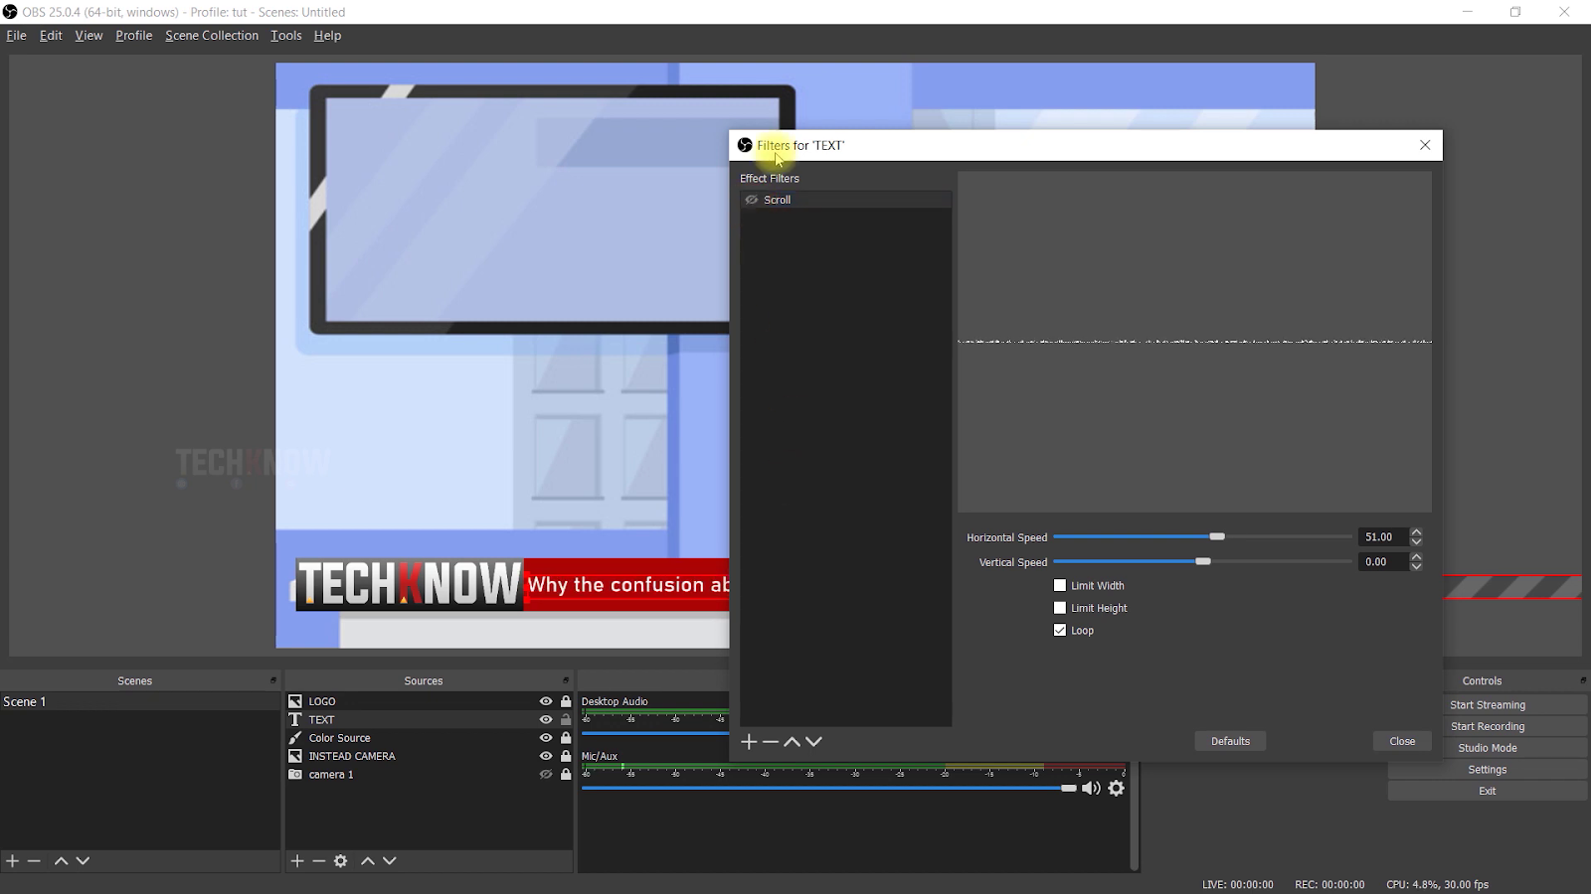Enable the Limit Height checkbox

[x=1060, y=608]
